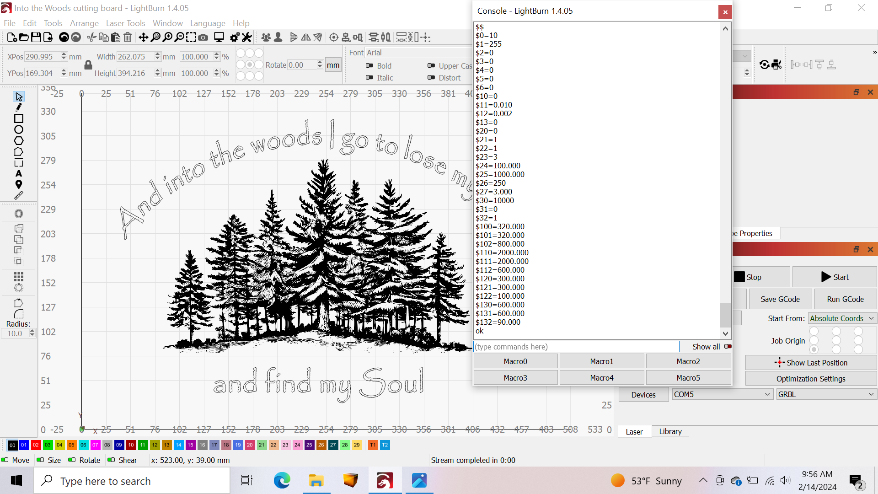
Task: Select the red 02 layer color swatch
Action: [x=36, y=445]
